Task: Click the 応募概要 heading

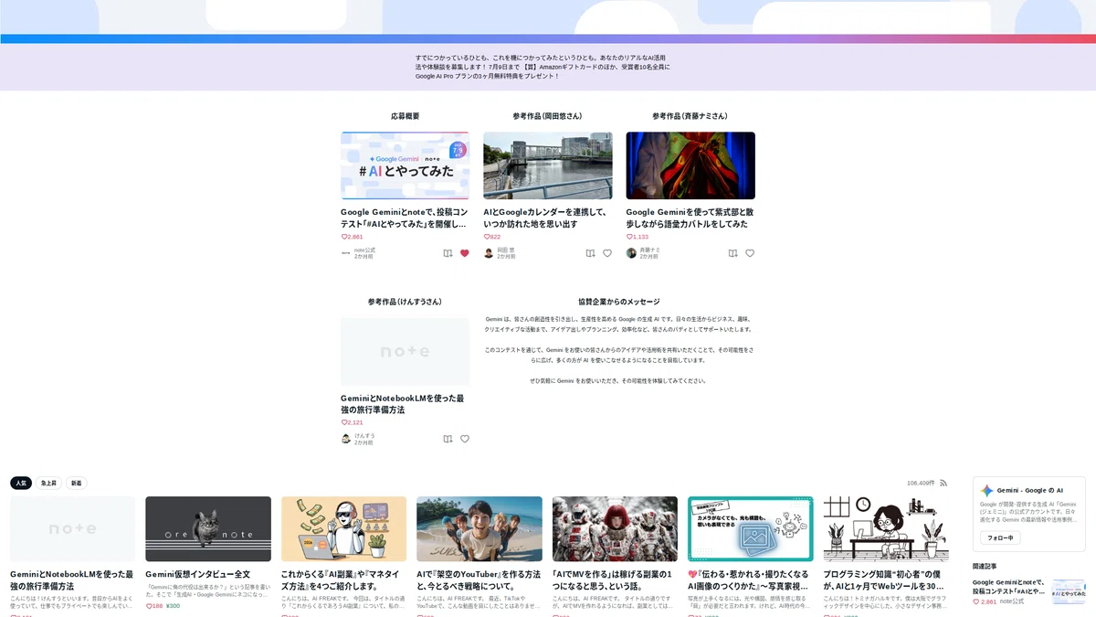Action: pyautogui.click(x=405, y=116)
